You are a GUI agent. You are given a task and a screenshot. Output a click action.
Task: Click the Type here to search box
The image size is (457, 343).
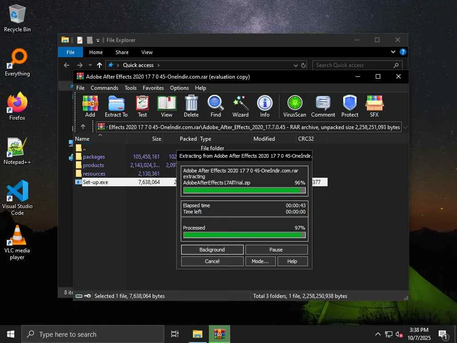(x=93, y=334)
